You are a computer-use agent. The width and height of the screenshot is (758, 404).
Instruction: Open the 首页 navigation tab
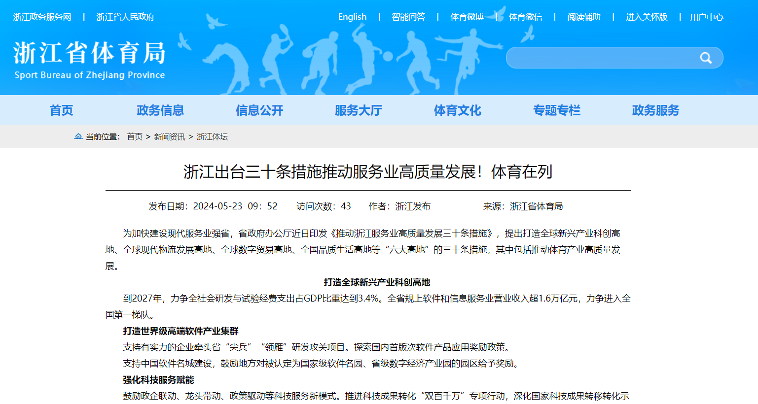[x=61, y=110]
